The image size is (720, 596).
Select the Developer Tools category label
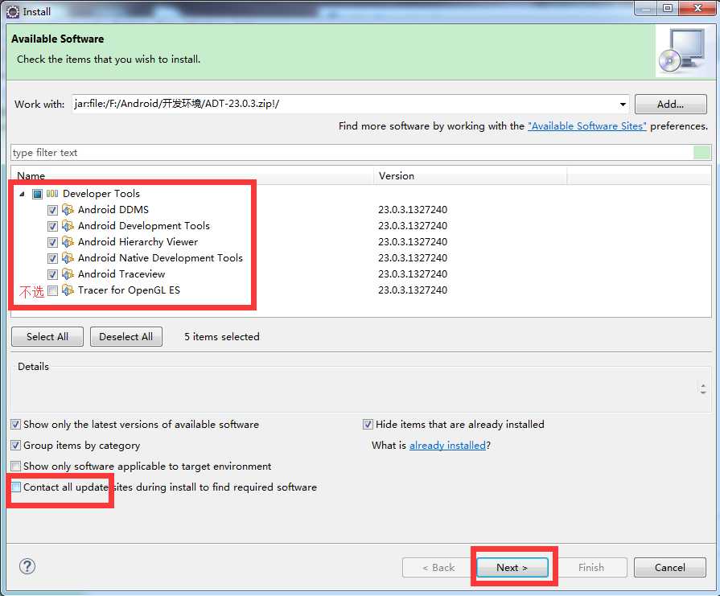tap(101, 194)
